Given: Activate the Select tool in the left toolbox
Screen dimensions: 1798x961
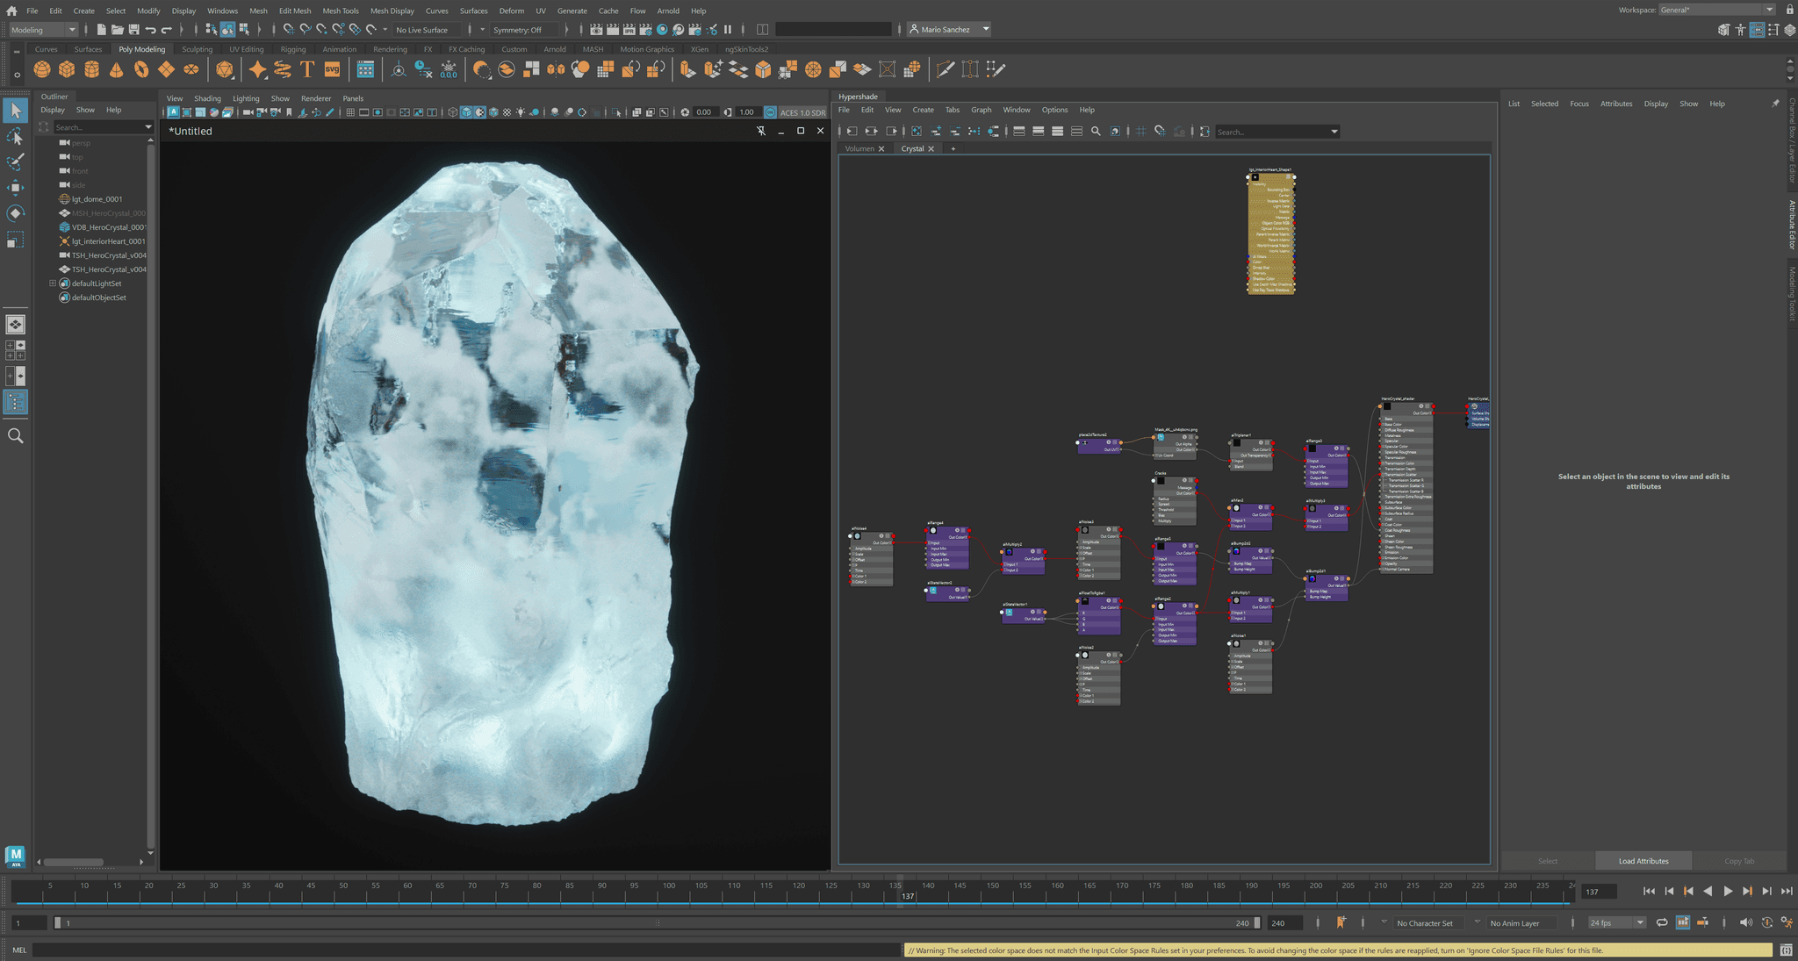Looking at the screenshot, I should point(15,110).
